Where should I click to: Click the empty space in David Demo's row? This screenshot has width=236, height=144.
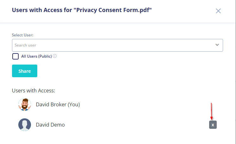[x=136, y=125]
